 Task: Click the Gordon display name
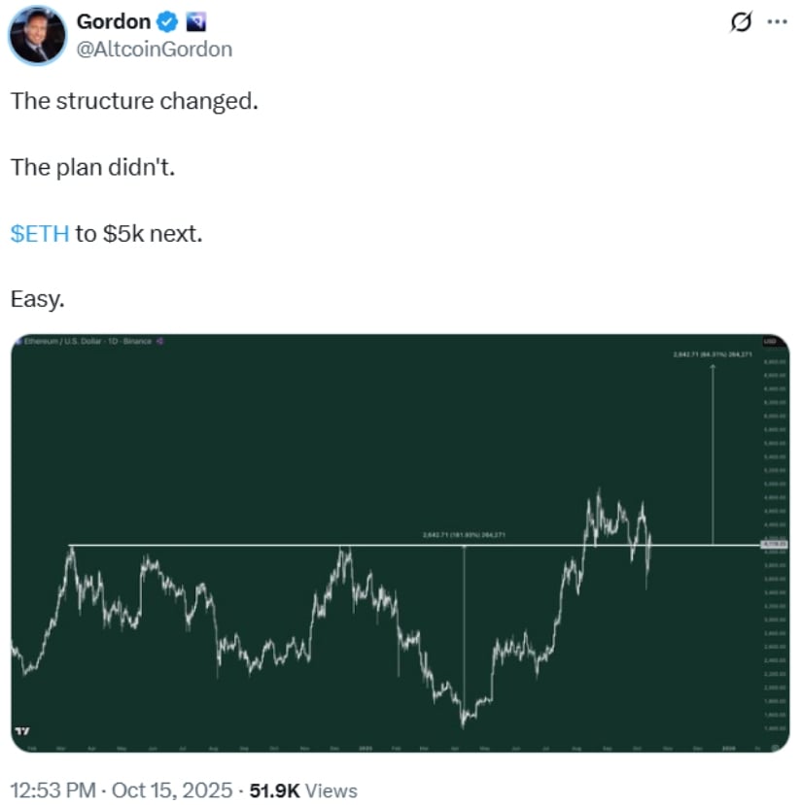112,22
